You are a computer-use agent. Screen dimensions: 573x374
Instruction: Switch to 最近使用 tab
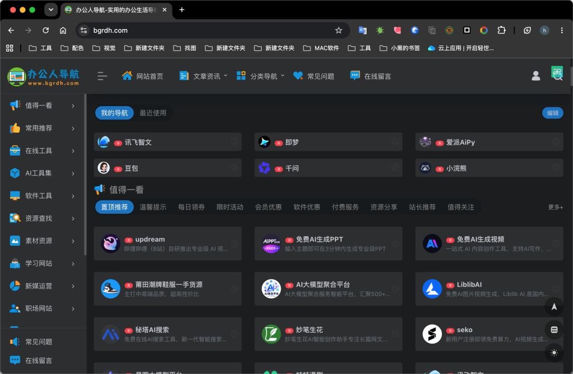tap(153, 113)
